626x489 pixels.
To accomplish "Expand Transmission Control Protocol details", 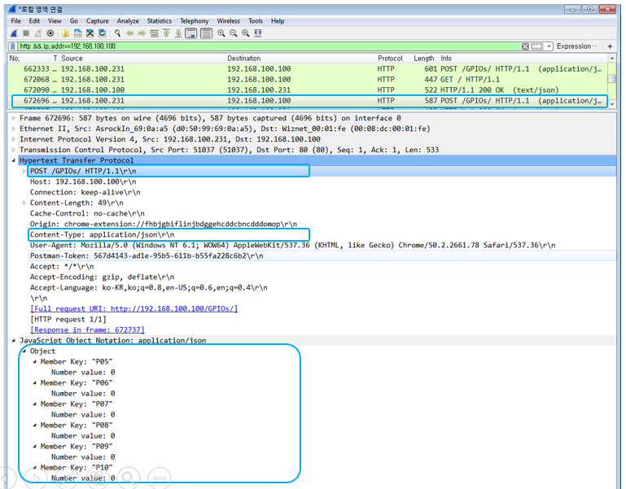I will (14, 150).
